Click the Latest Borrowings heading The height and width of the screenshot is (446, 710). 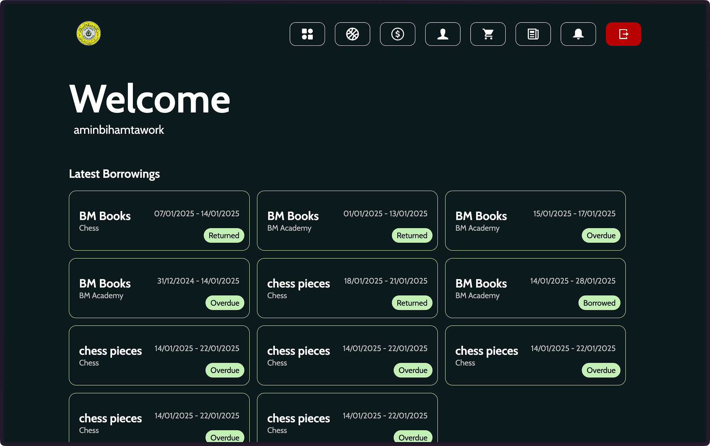(114, 174)
